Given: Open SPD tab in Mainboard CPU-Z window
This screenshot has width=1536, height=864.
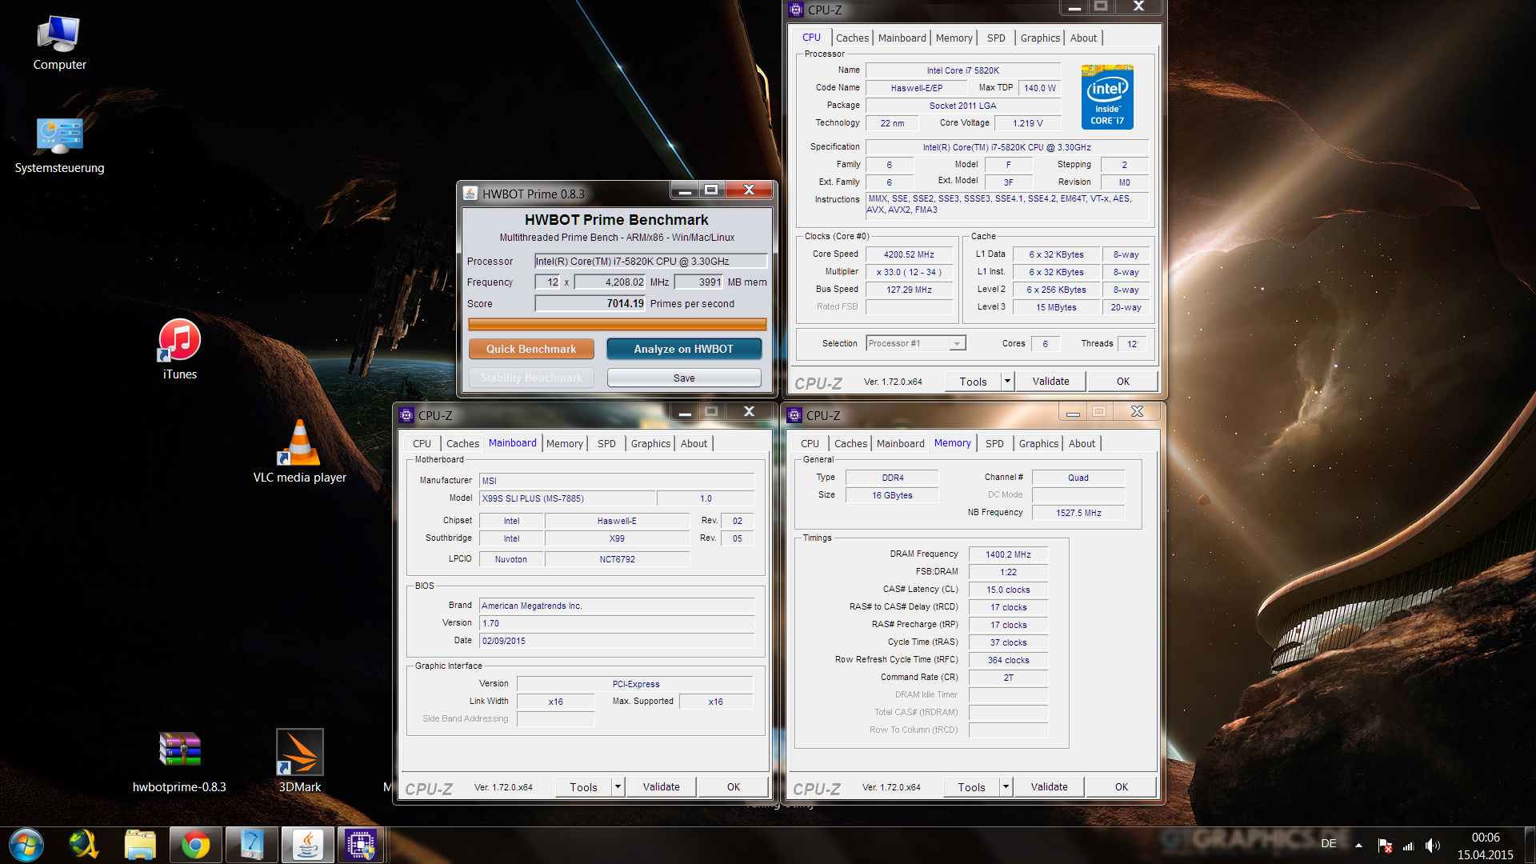Looking at the screenshot, I should pos(606,443).
